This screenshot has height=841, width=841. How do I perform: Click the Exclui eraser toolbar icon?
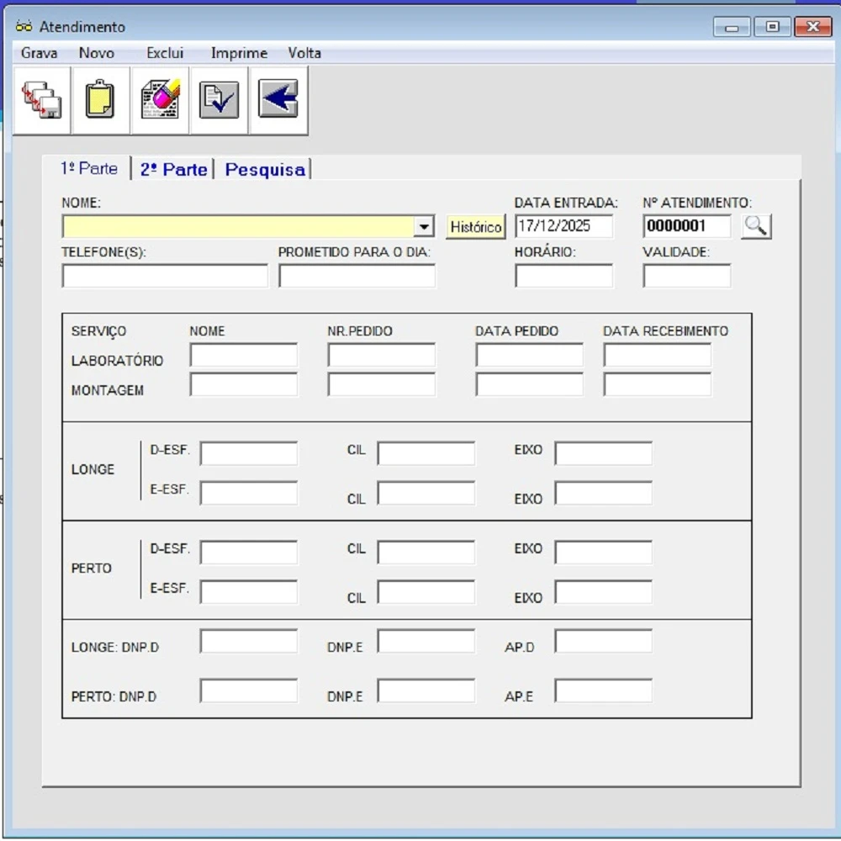coord(160,100)
